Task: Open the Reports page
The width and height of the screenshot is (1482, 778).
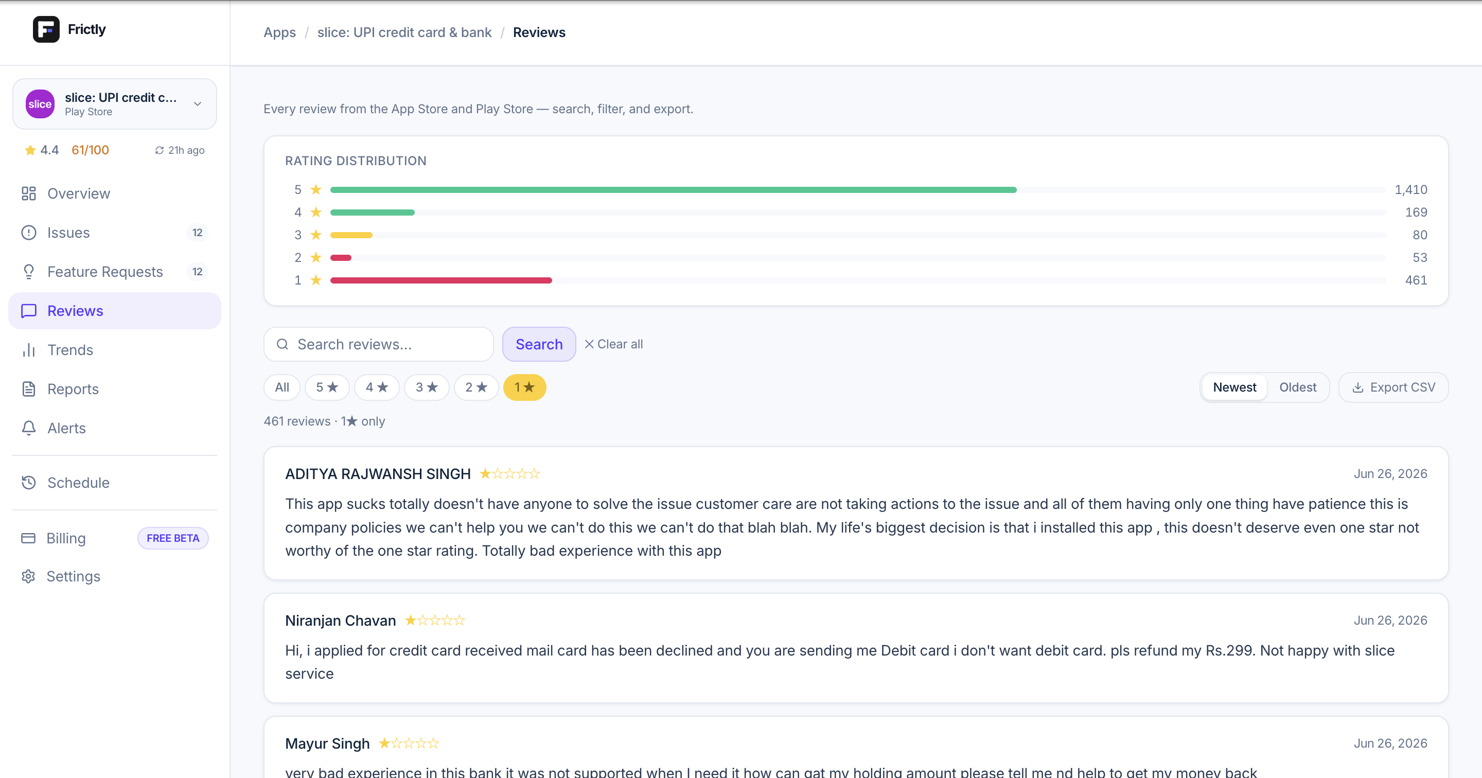Action: (114, 389)
